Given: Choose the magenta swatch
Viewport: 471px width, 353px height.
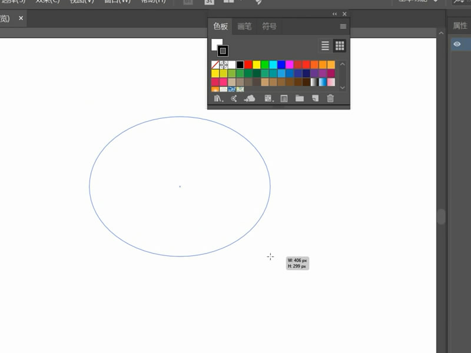Looking at the screenshot, I should [290, 65].
